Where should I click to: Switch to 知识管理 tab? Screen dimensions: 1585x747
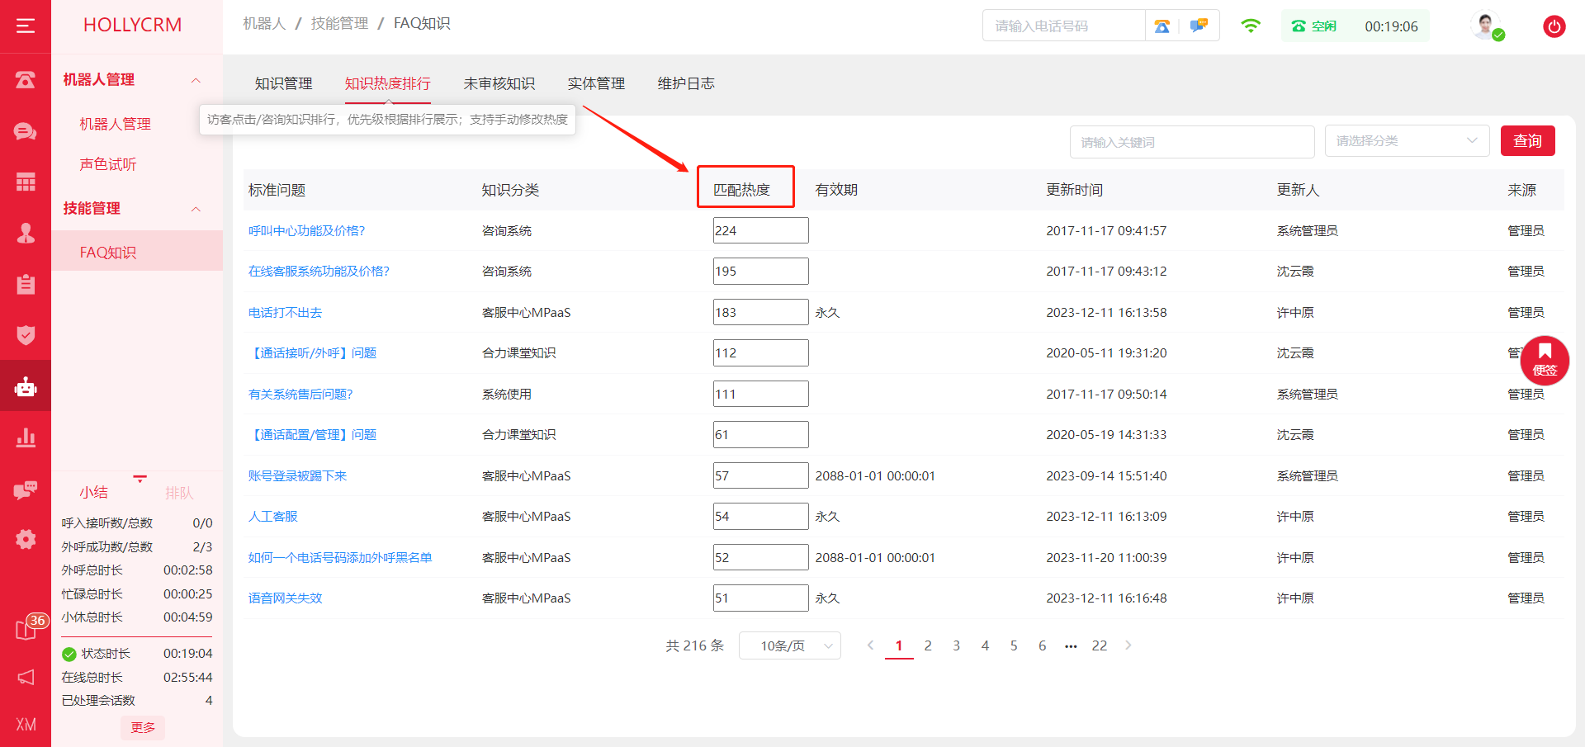click(x=283, y=83)
